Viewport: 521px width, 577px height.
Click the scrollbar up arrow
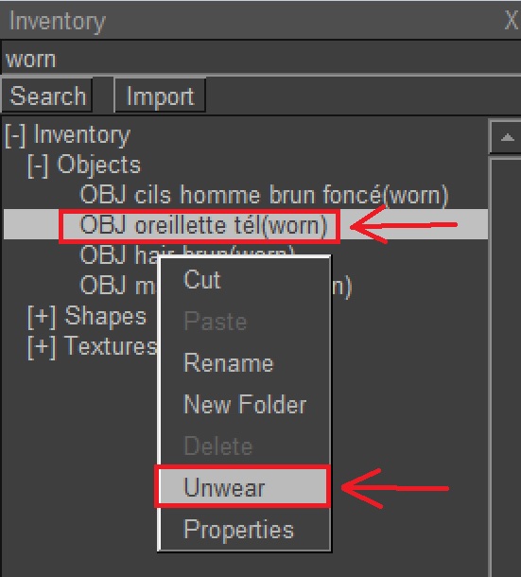[507, 137]
